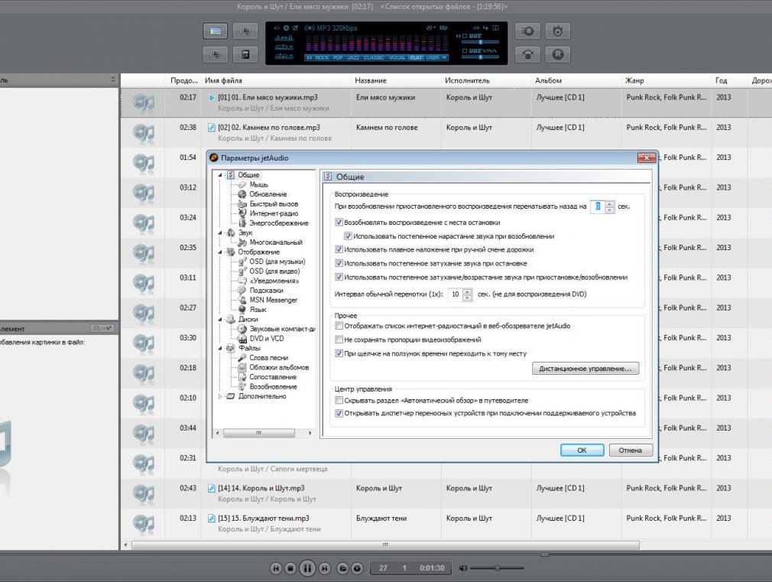This screenshot has width=772, height=582.
Task: Uncheck постепенное затухание звука при остановке
Action: pos(339,263)
